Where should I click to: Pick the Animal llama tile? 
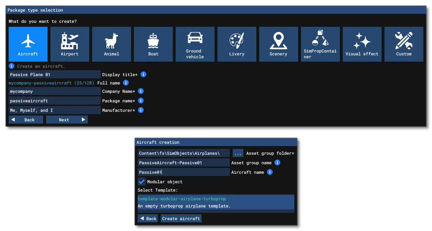pyautogui.click(x=111, y=44)
